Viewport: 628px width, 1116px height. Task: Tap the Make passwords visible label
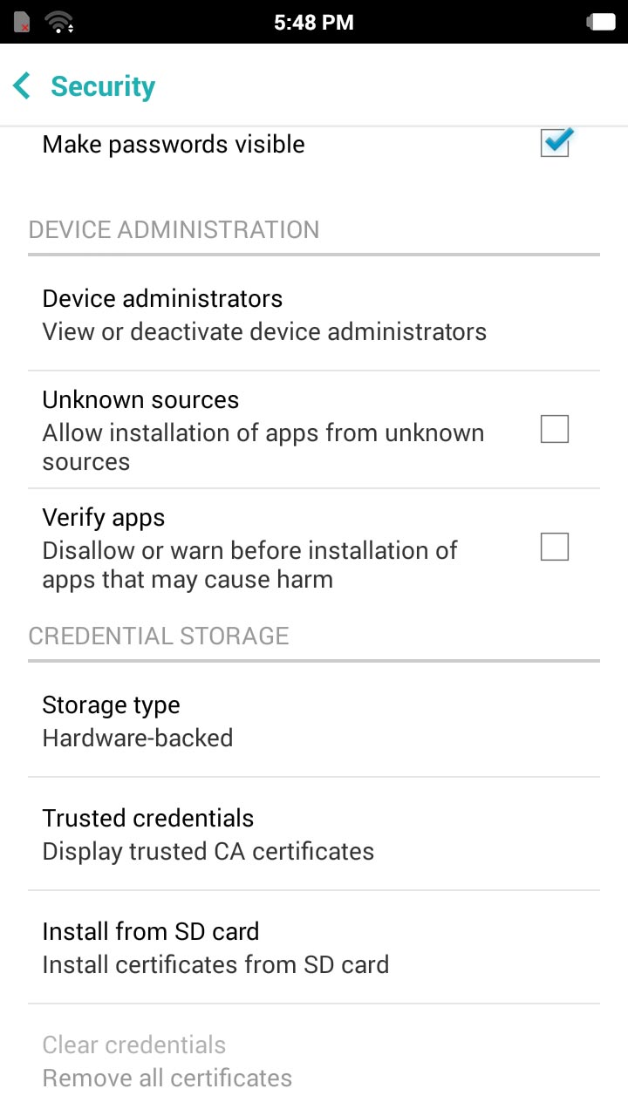174,144
